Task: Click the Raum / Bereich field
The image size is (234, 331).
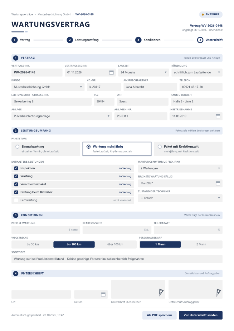Action: tap(197, 101)
